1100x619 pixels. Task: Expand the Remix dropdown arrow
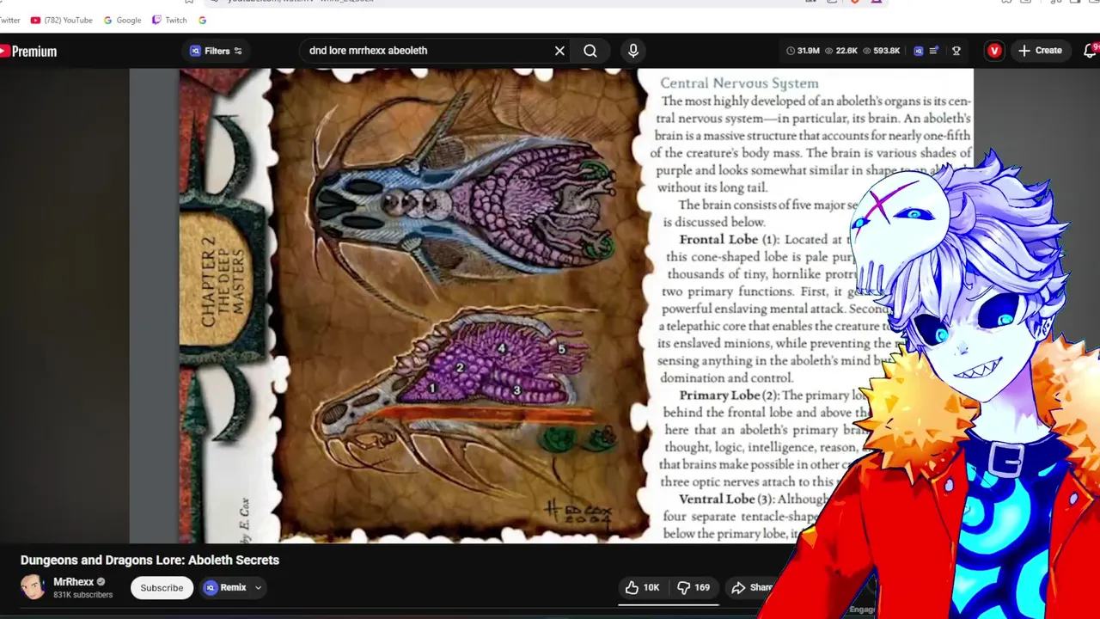tap(258, 588)
